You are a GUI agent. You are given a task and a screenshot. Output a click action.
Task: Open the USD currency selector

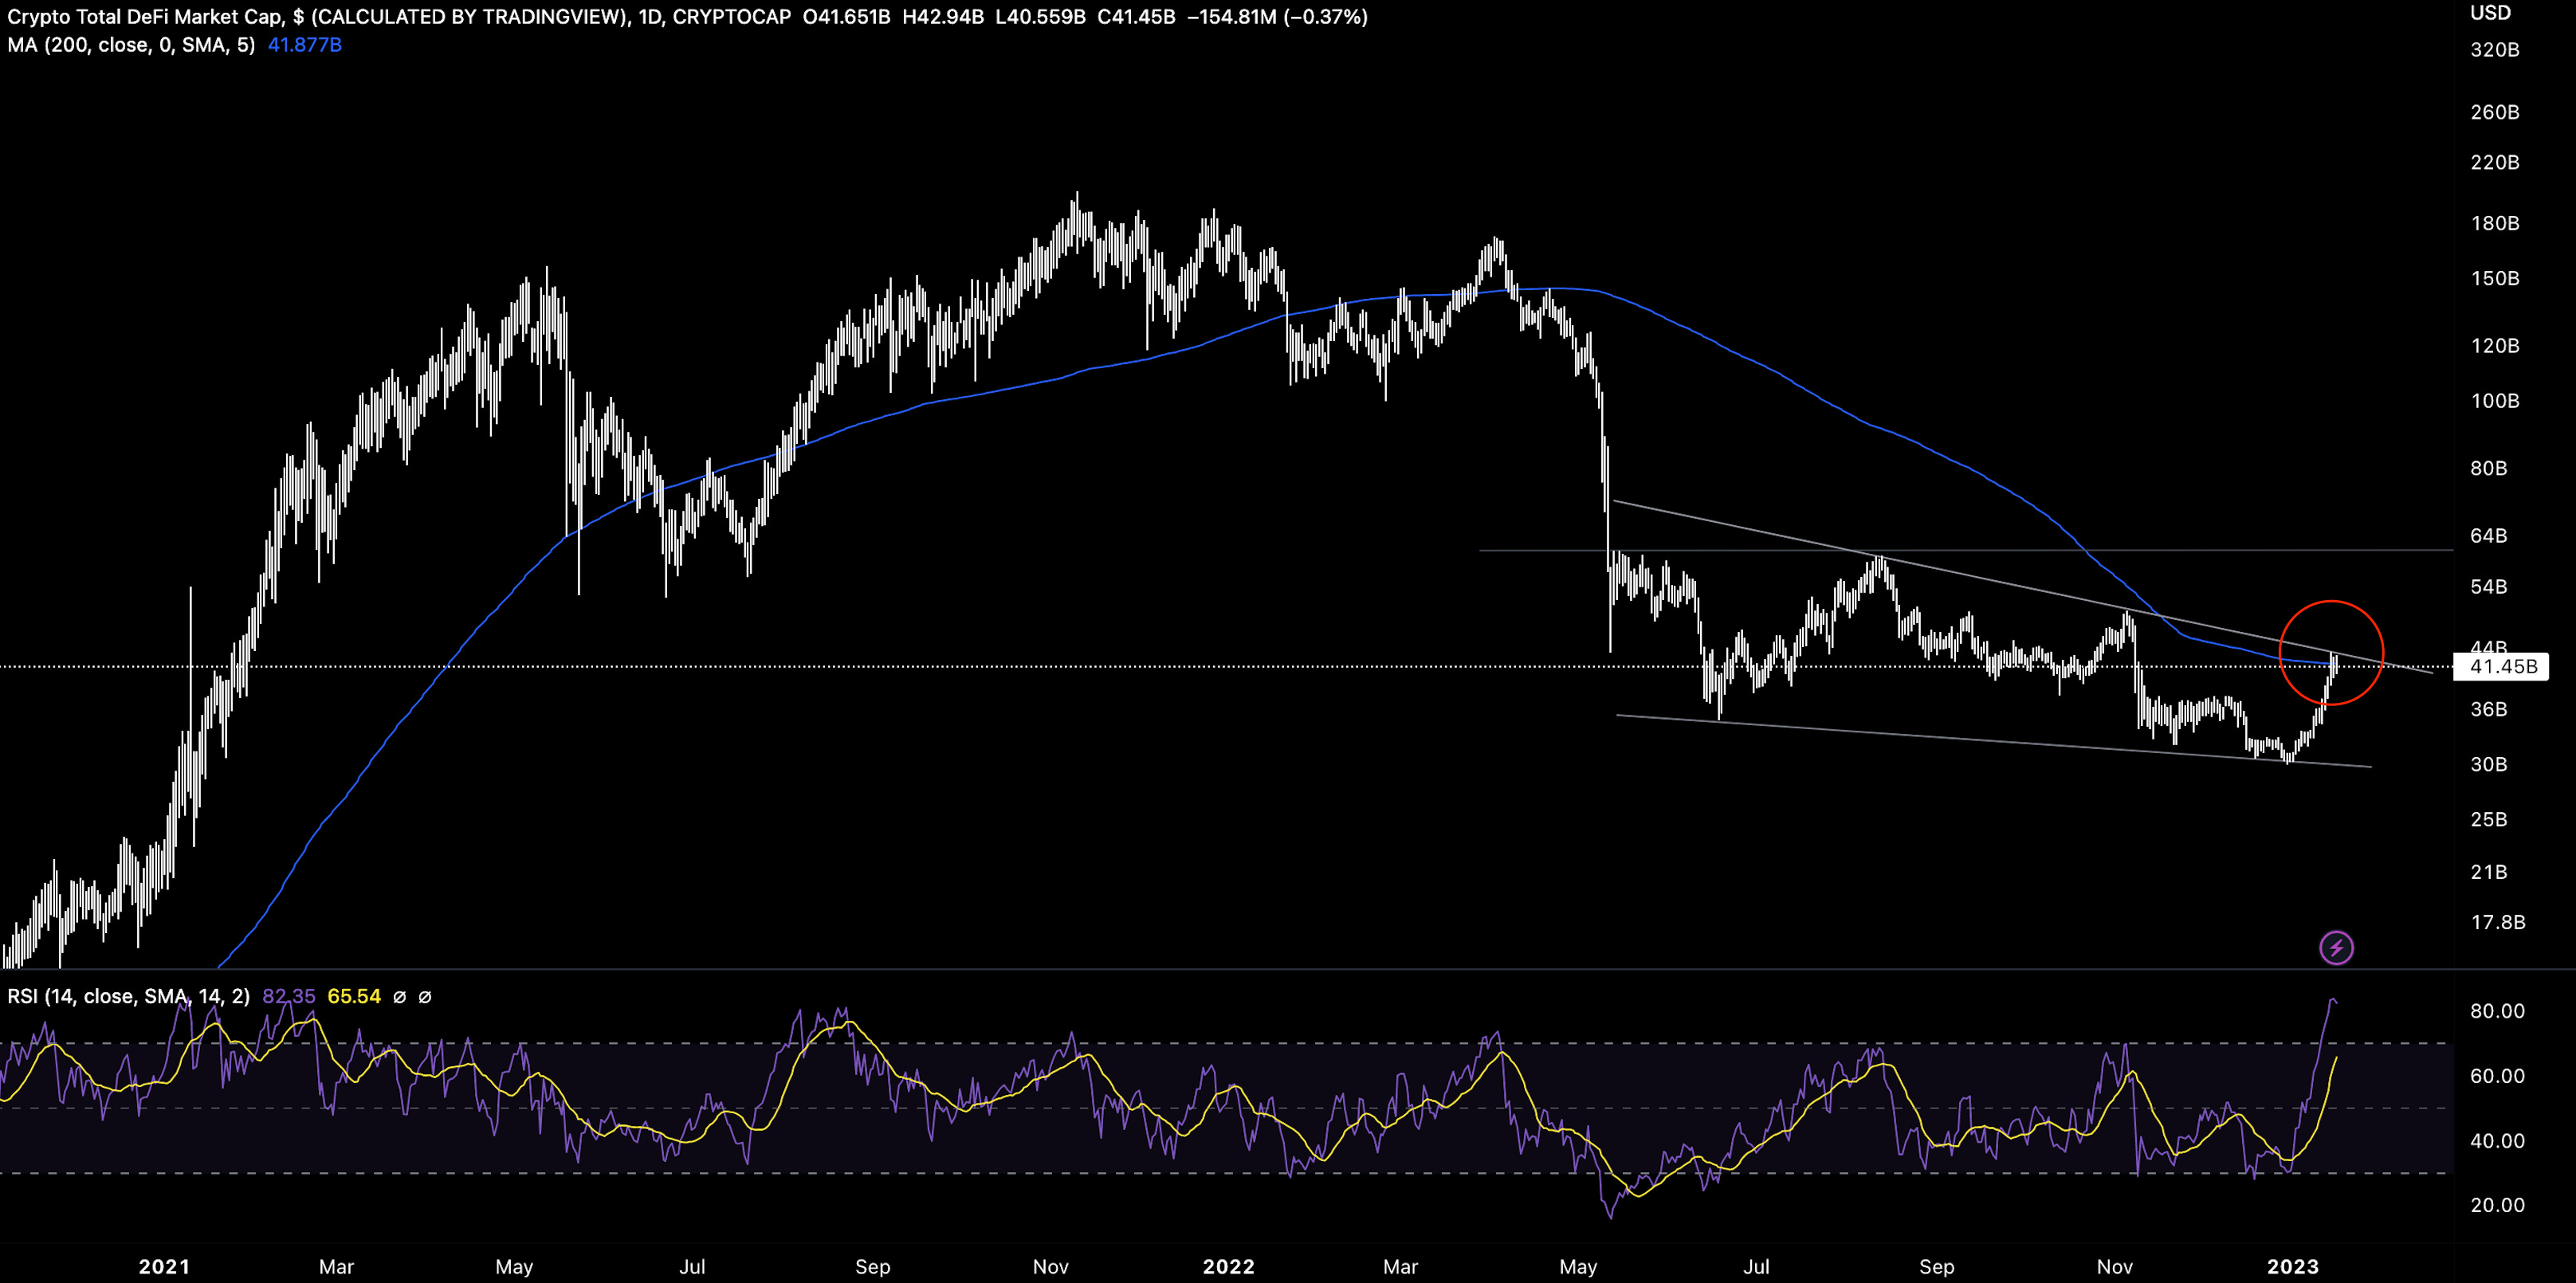pos(2490,13)
